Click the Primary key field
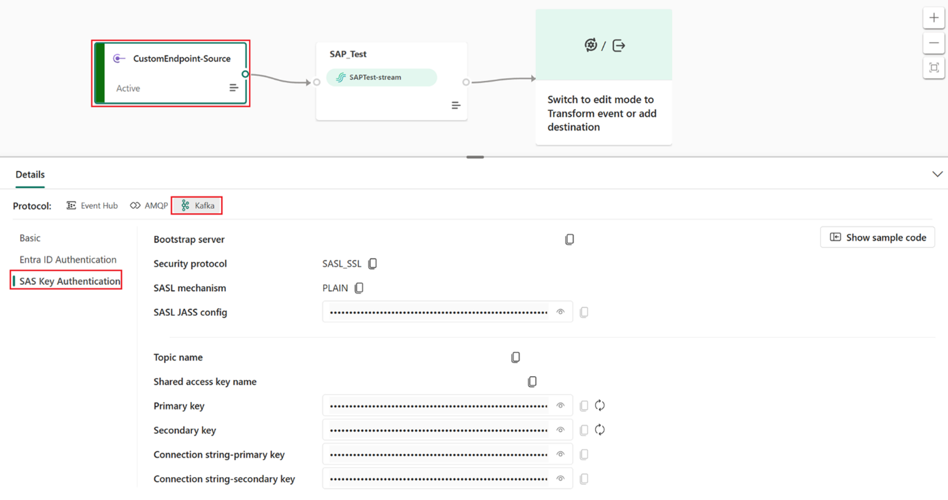The height and width of the screenshot is (500, 948). tap(447, 406)
